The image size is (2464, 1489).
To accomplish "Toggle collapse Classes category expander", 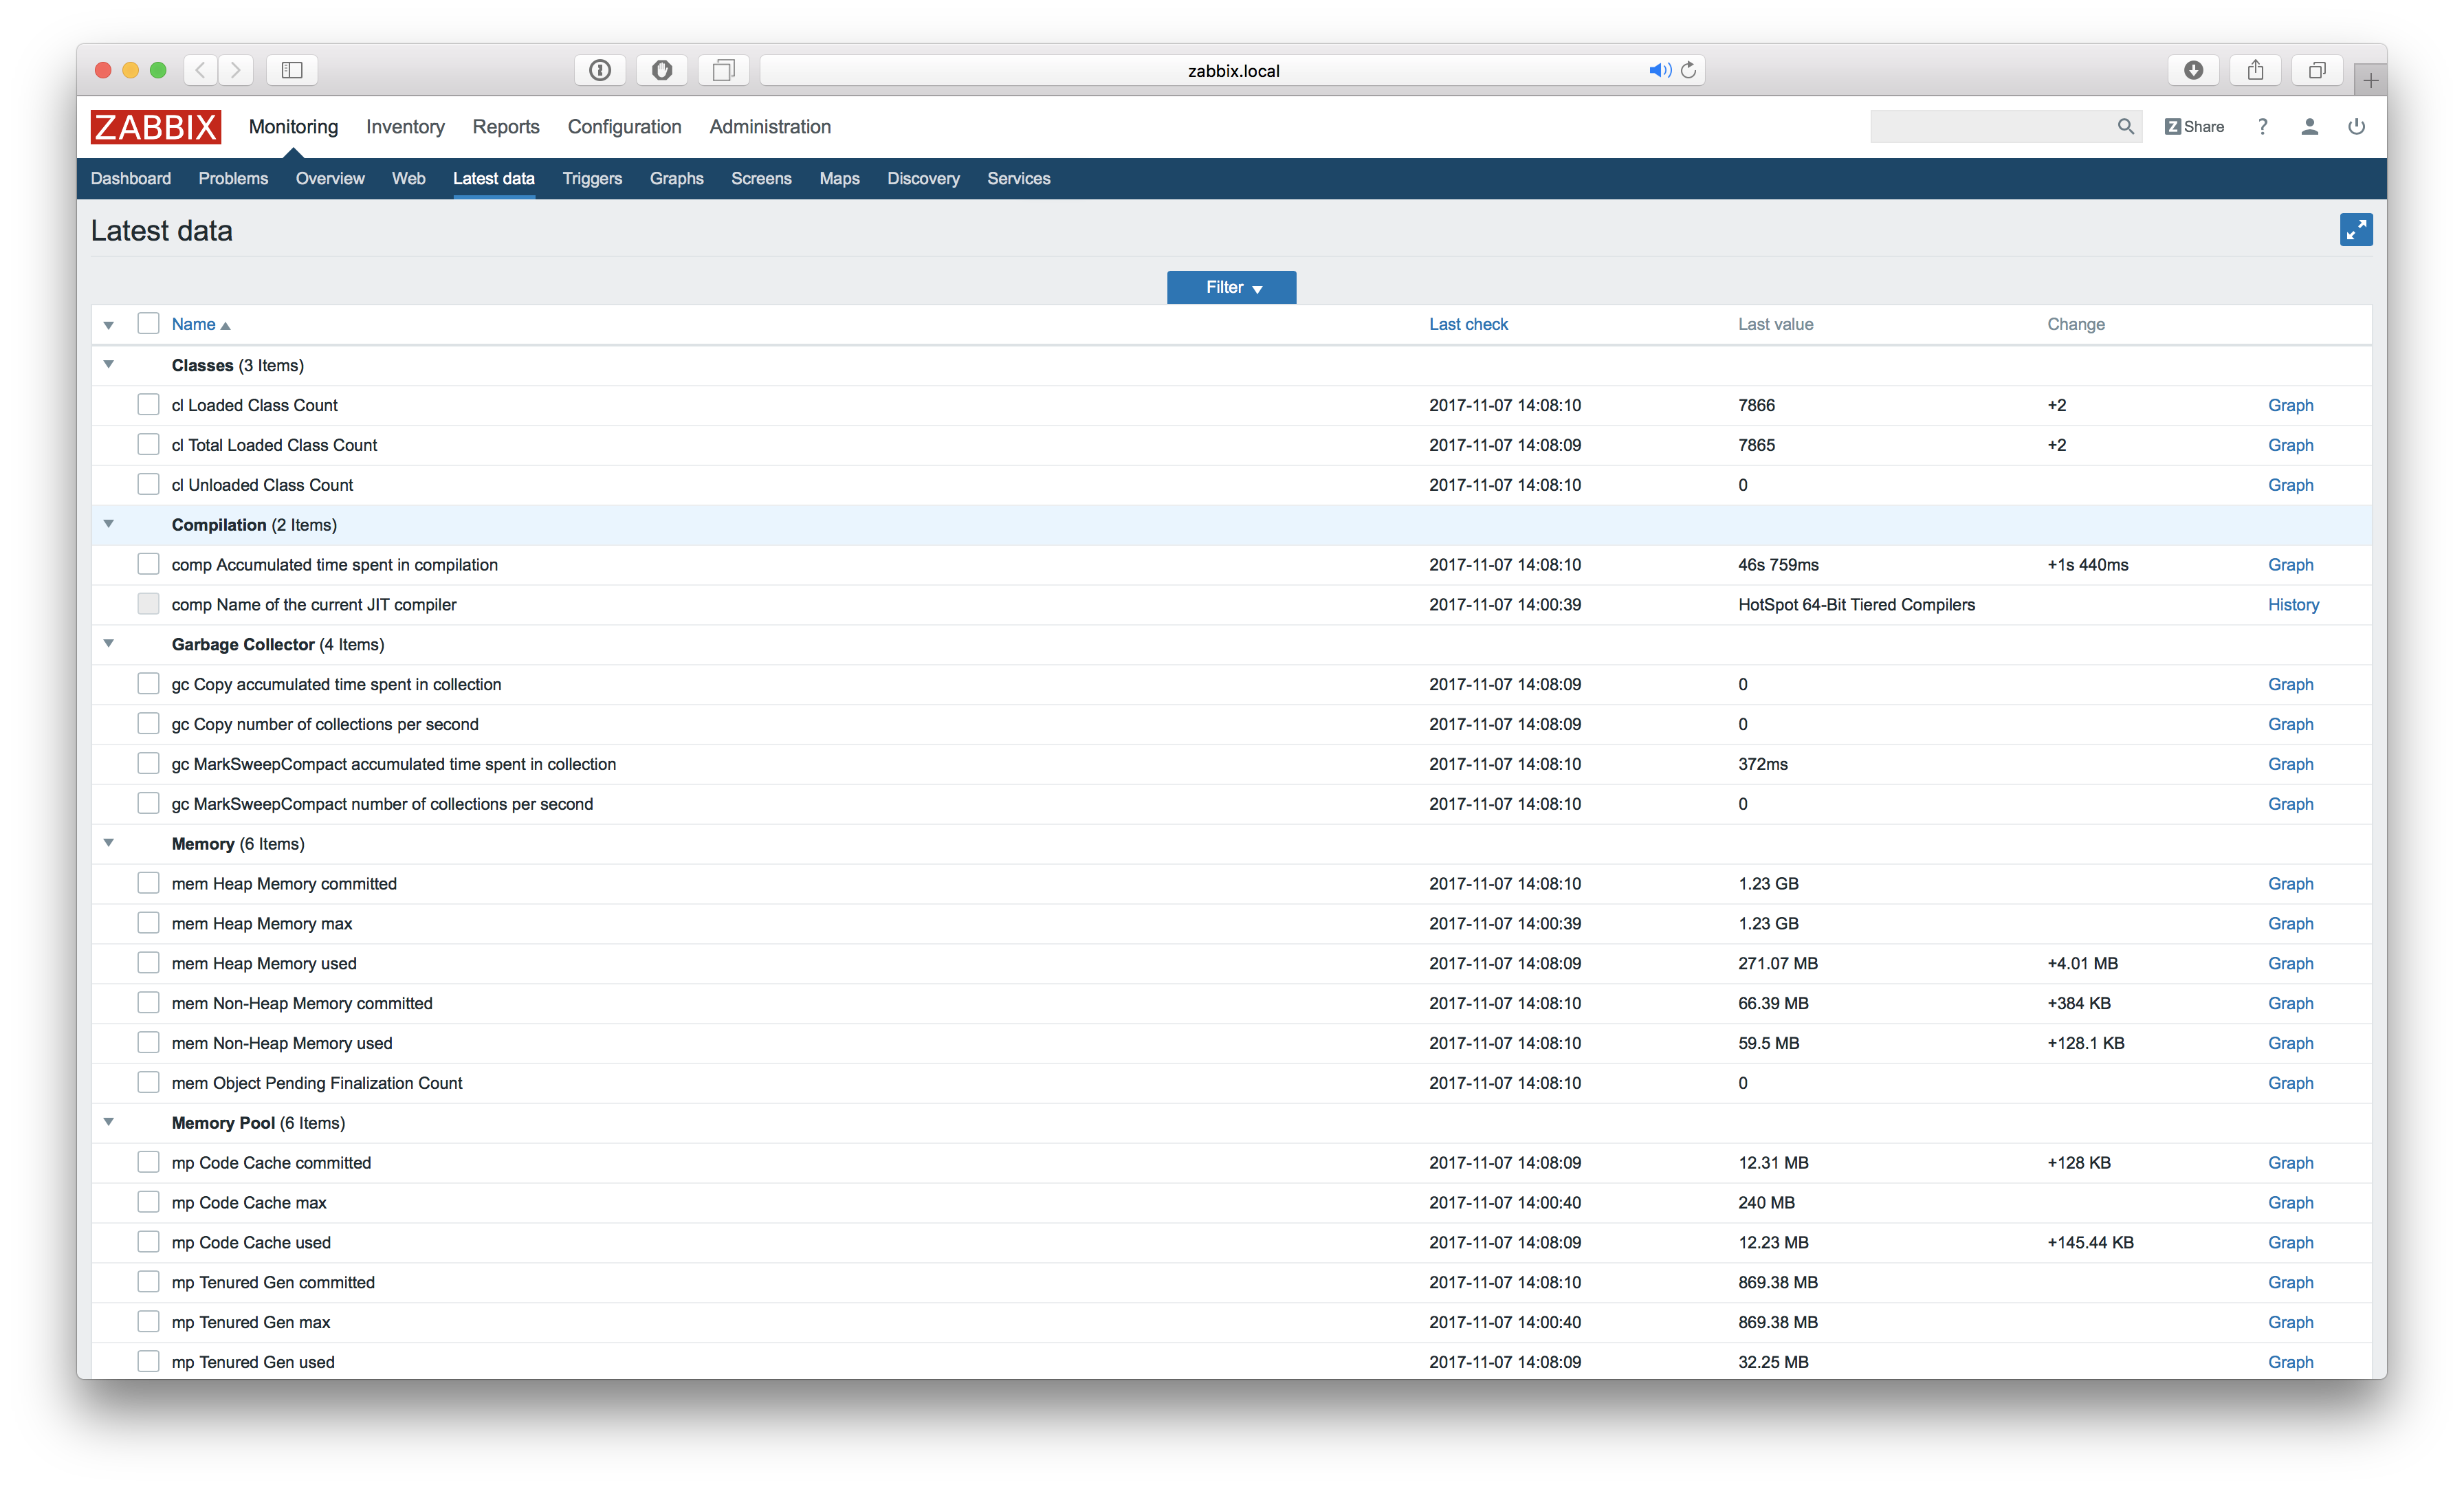I will click(111, 364).
